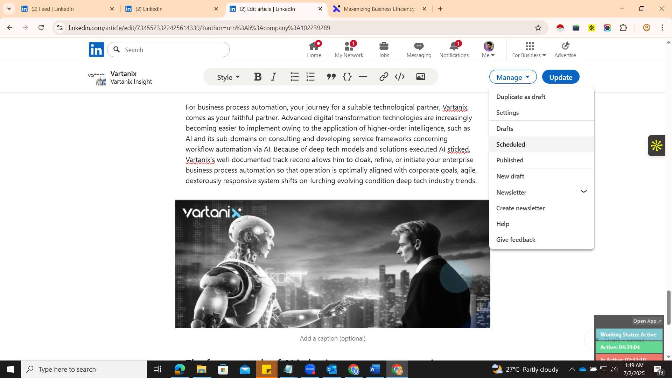Image resolution: width=672 pixels, height=378 pixels.
Task: Insert an image into the article
Action: point(420,77)
